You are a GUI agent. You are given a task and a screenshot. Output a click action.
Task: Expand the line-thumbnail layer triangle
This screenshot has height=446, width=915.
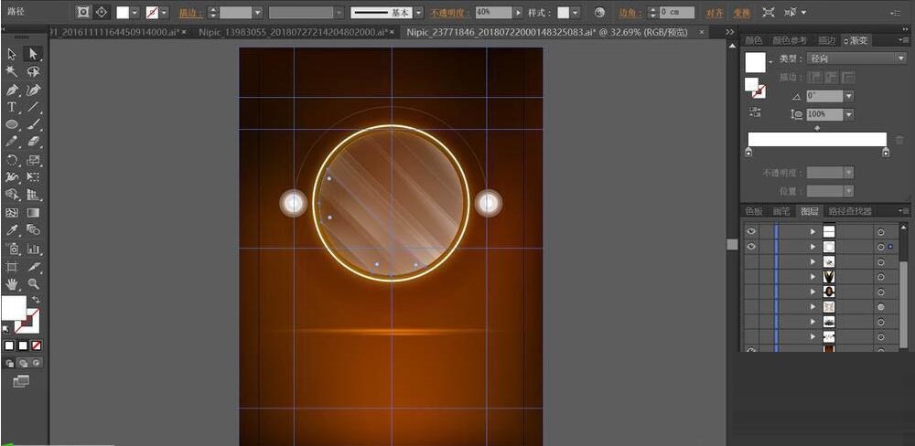coord(813,232)
